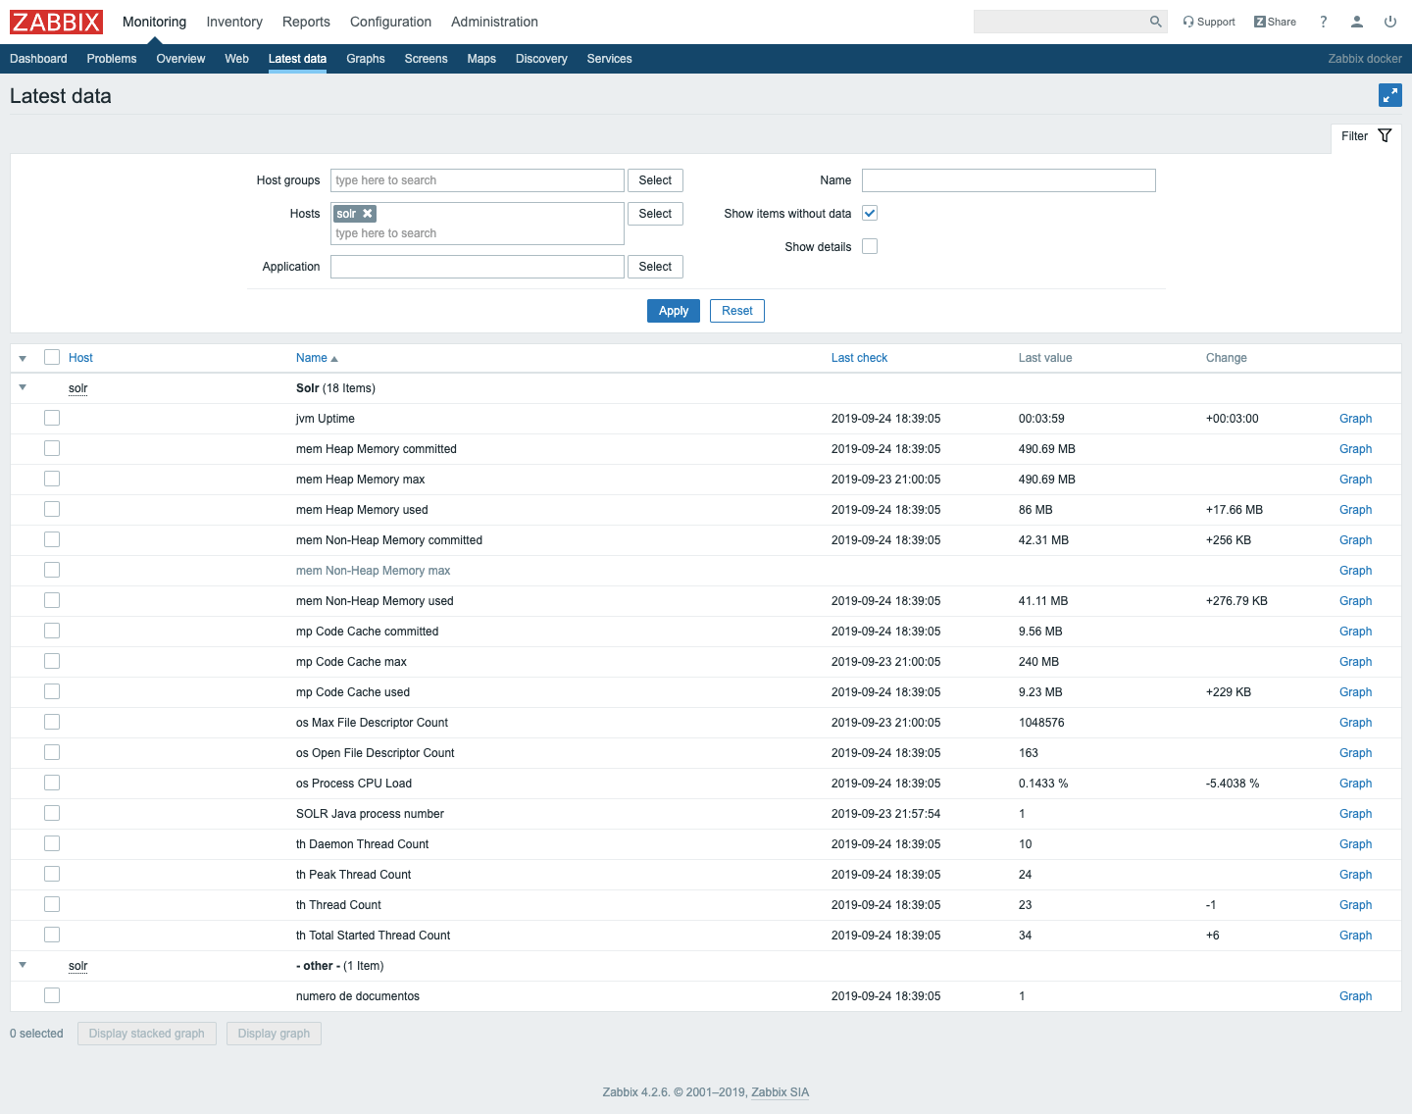Image resolution: width=1412 pixels, height=1114 pixels.
Task: Click the logout power icon
Action: (1390, 22)
